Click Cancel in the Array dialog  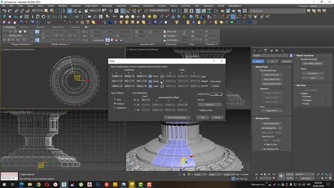[x=217, y=118]
